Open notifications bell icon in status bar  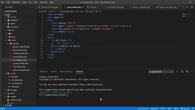click(x=193, y=108)
